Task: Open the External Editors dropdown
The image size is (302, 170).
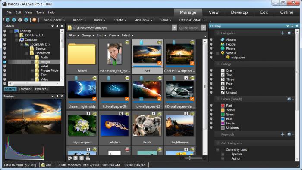Action: tap(192, 20)
